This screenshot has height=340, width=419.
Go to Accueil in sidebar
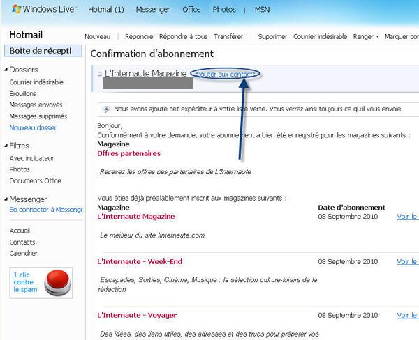point(20,231)
